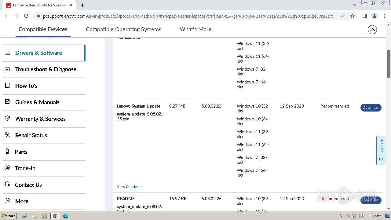Click the Warranty & Services shield icon
This screenshot has width=391, height=220.
(7, 119)
